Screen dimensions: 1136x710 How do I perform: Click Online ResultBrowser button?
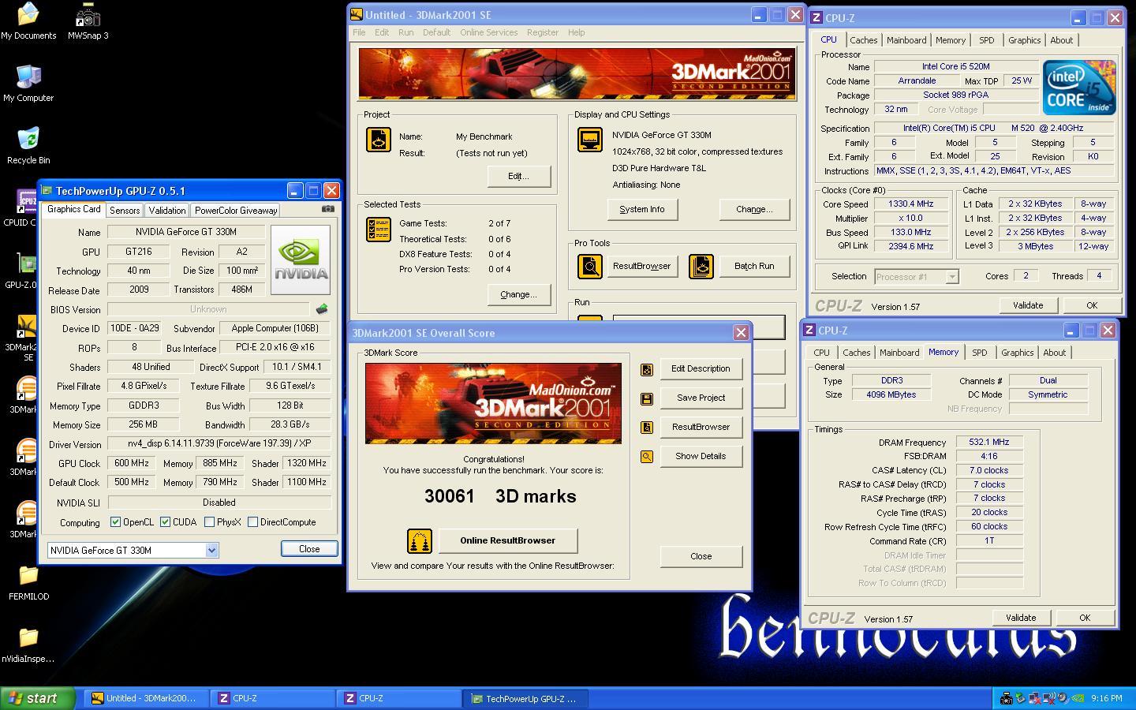pyautogui.click(x=508, y=540)
